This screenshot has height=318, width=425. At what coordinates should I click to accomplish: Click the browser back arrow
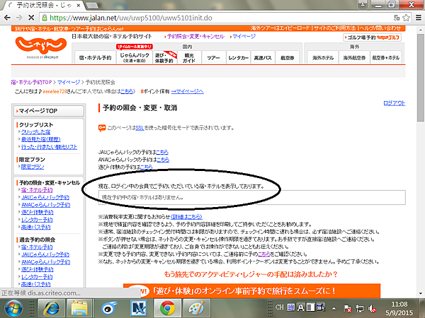(x=7, y=18)
